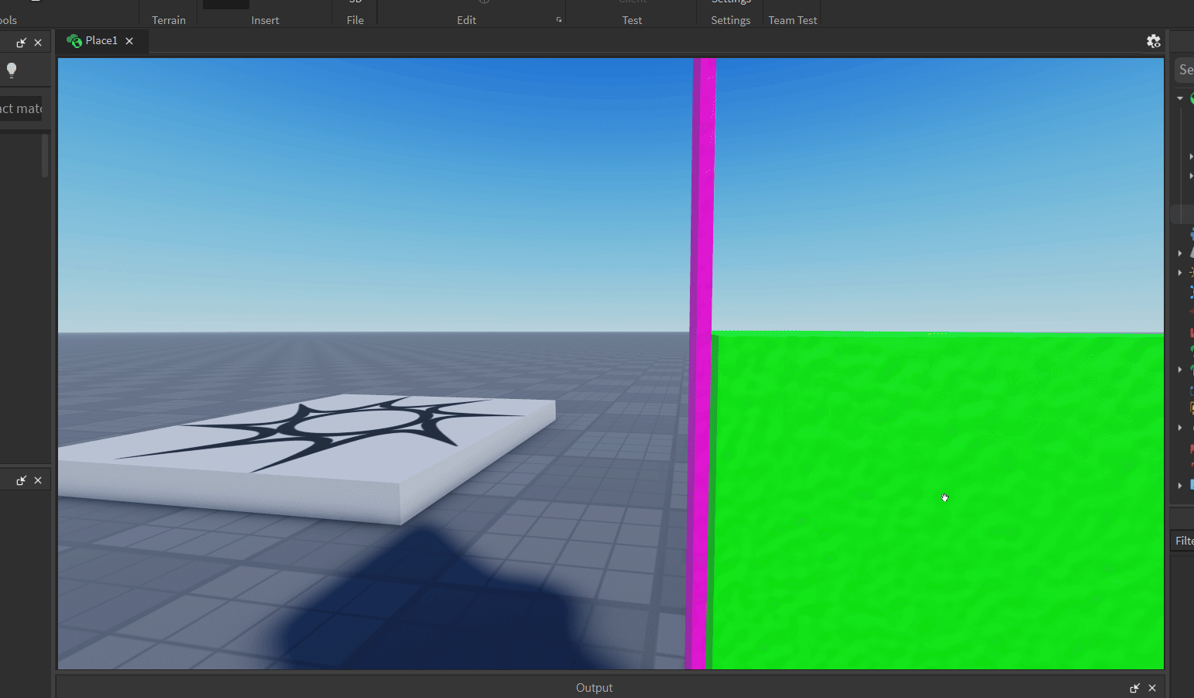Screen dimensions: 1194x698
Task: Focus the Explorer search field
Action: click(x=1185, y=70)
